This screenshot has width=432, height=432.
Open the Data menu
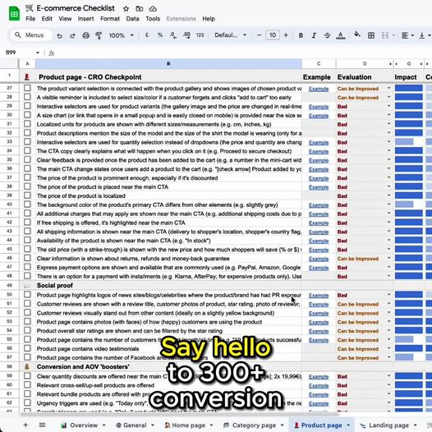[x=132, y=19]
